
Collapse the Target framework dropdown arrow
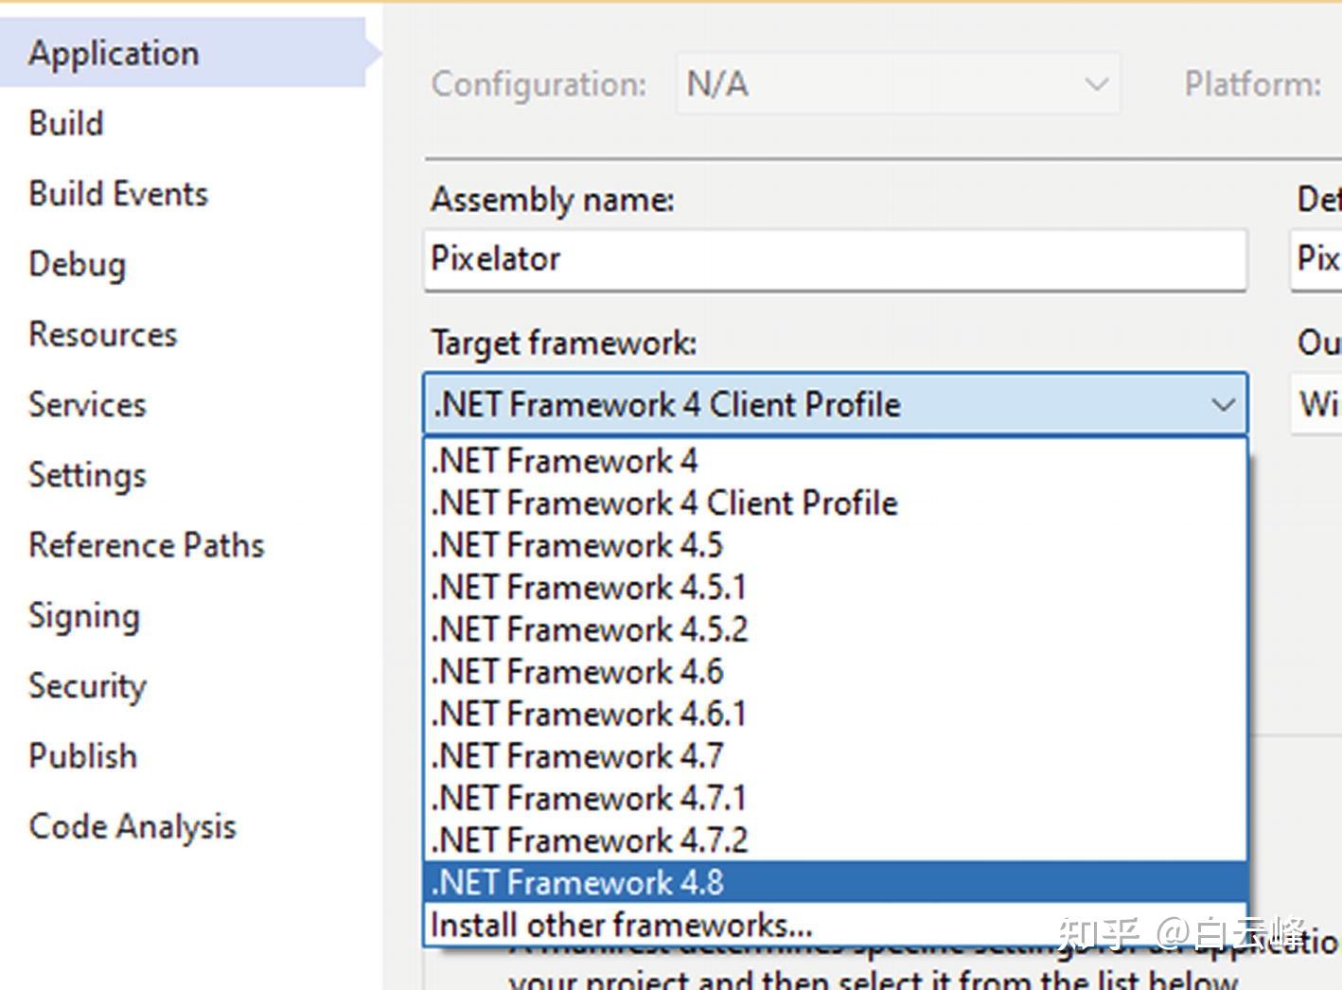coord(1223,405)
